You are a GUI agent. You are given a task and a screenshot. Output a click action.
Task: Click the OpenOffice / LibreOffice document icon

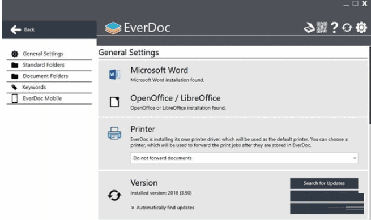click(114, 102)
